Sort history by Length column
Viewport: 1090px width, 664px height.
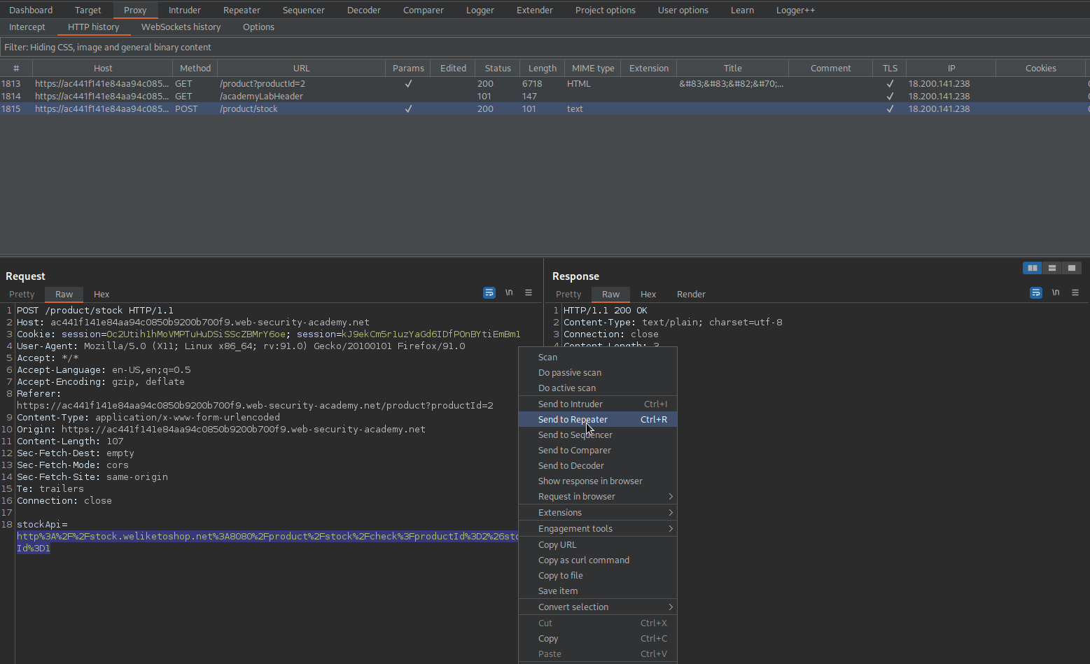543,68
